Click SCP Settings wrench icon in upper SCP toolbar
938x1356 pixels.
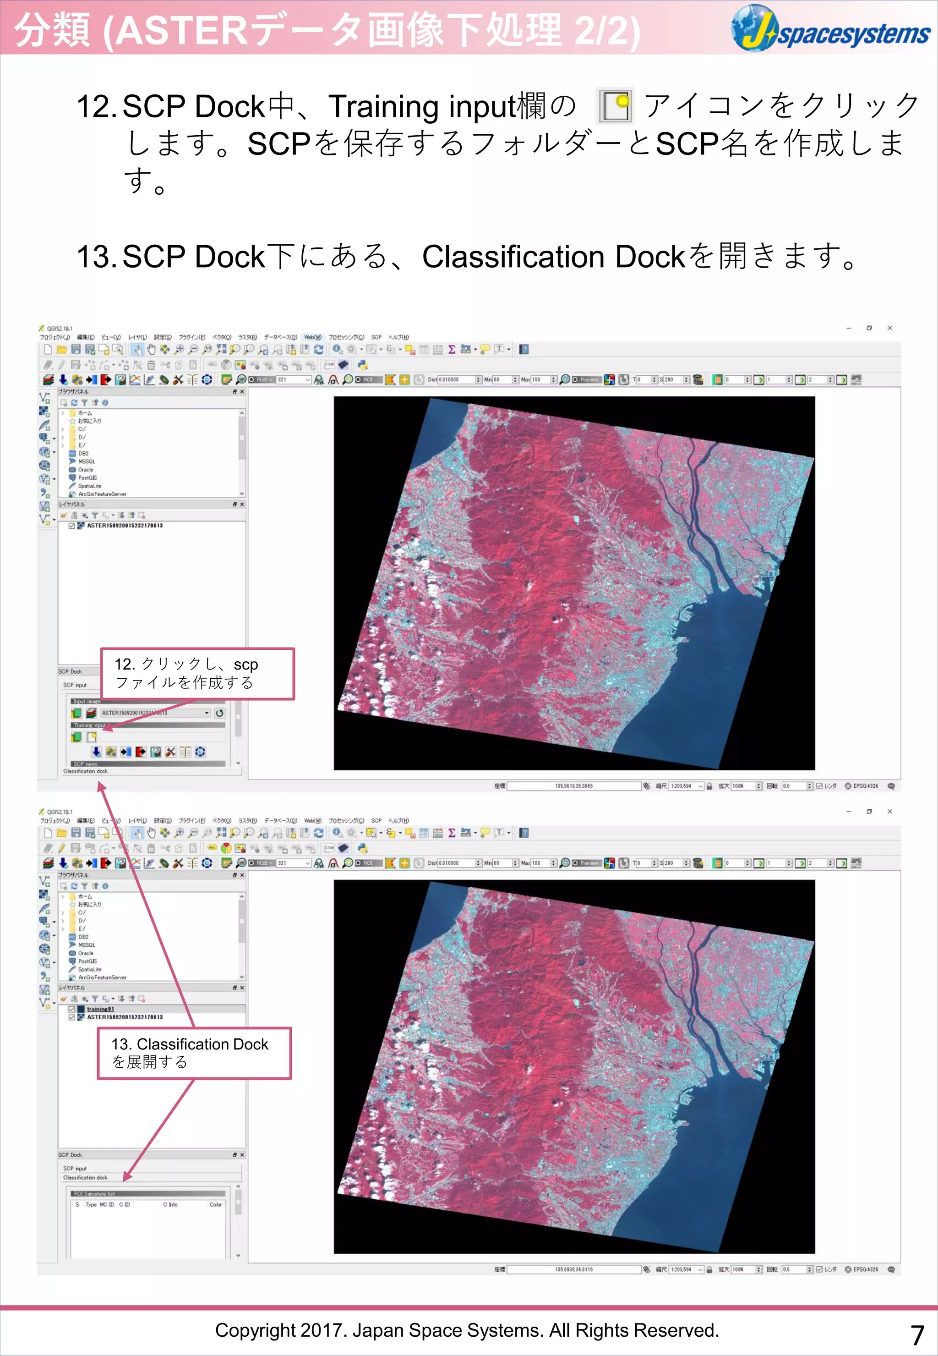178,380
